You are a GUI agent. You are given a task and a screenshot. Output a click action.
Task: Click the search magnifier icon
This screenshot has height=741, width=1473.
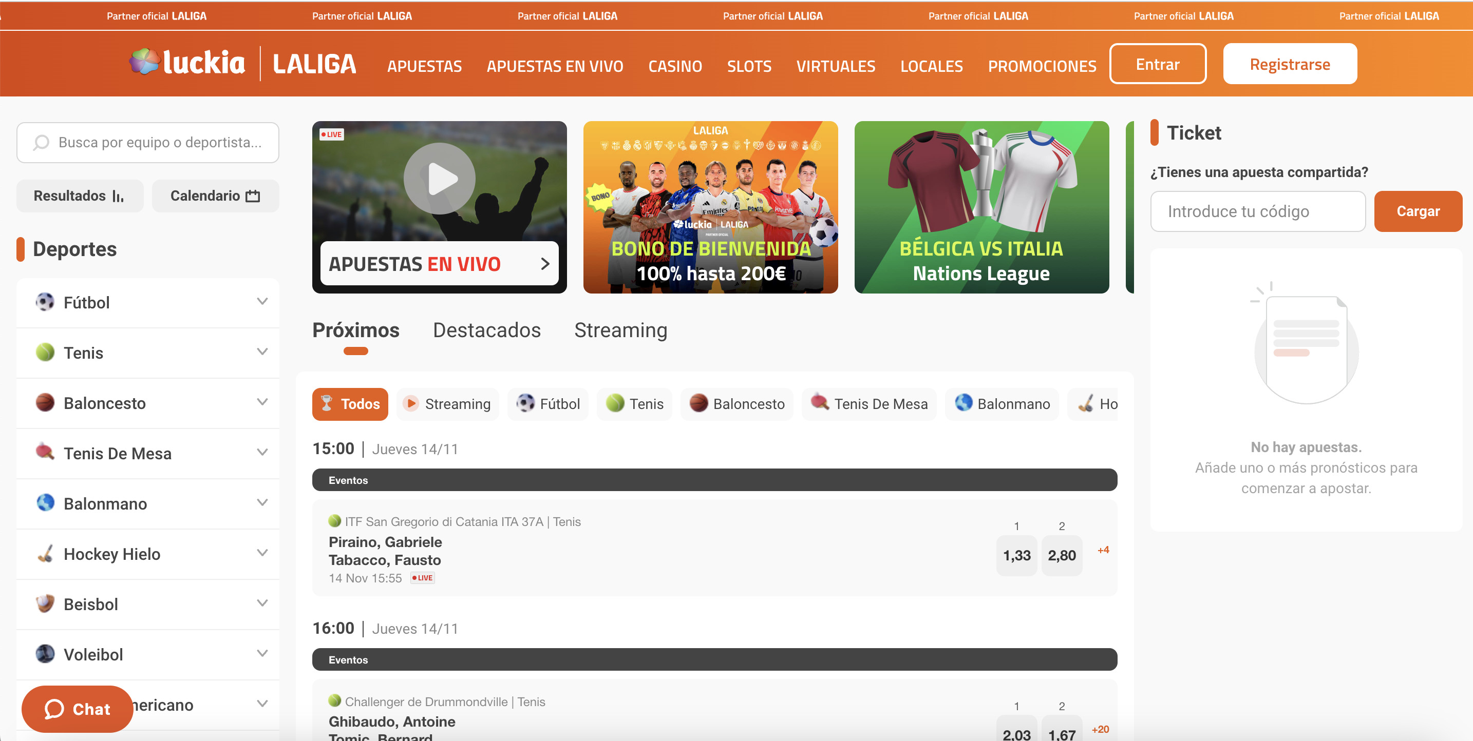[41, 142]
